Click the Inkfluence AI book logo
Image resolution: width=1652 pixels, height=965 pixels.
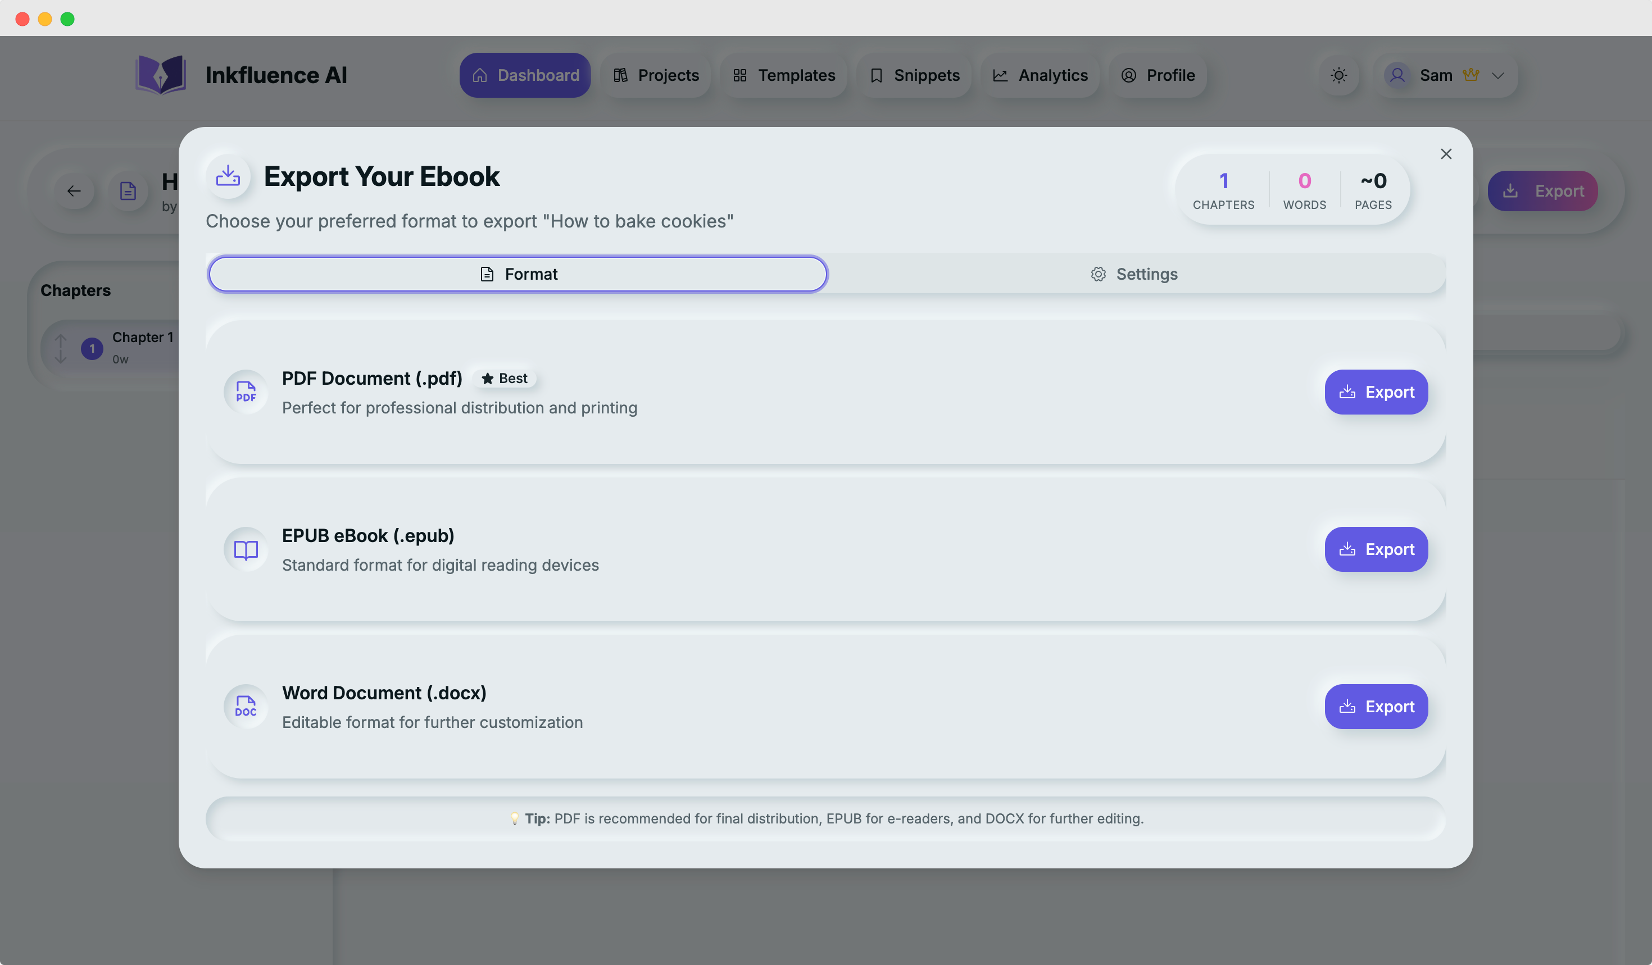point(161,75)
